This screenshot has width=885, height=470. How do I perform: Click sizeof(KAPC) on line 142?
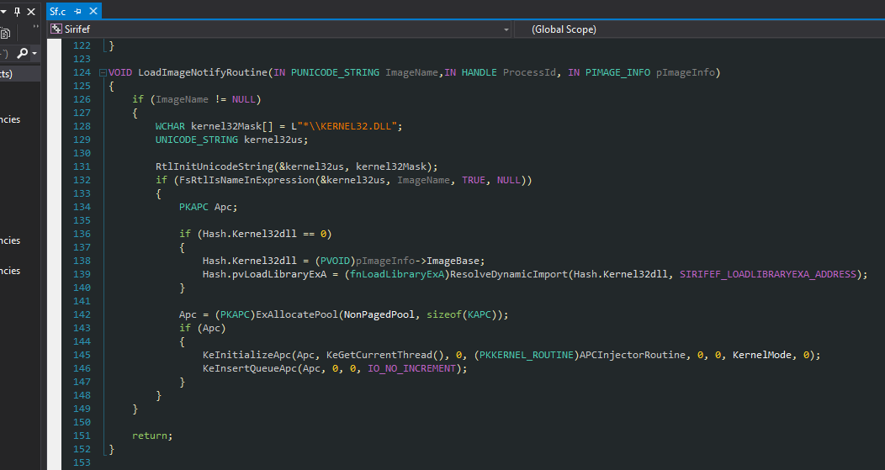[461, 314]
